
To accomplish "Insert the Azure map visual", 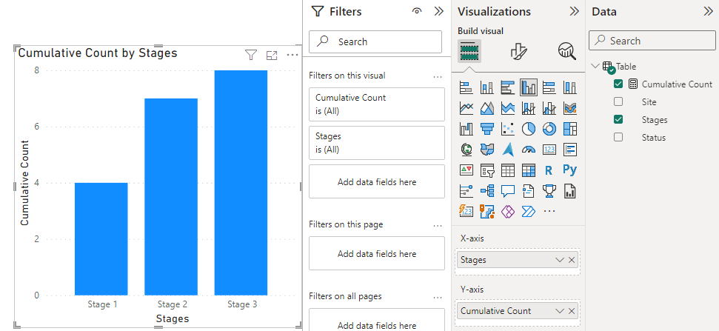I will click(x=508, y=150).
